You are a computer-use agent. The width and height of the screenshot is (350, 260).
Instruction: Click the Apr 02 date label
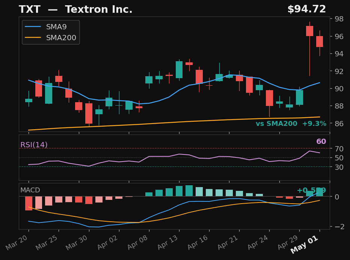(x=107, y=242)
